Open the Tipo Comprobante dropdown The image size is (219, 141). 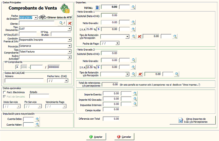pyautogui.click(x=69, y=52)
